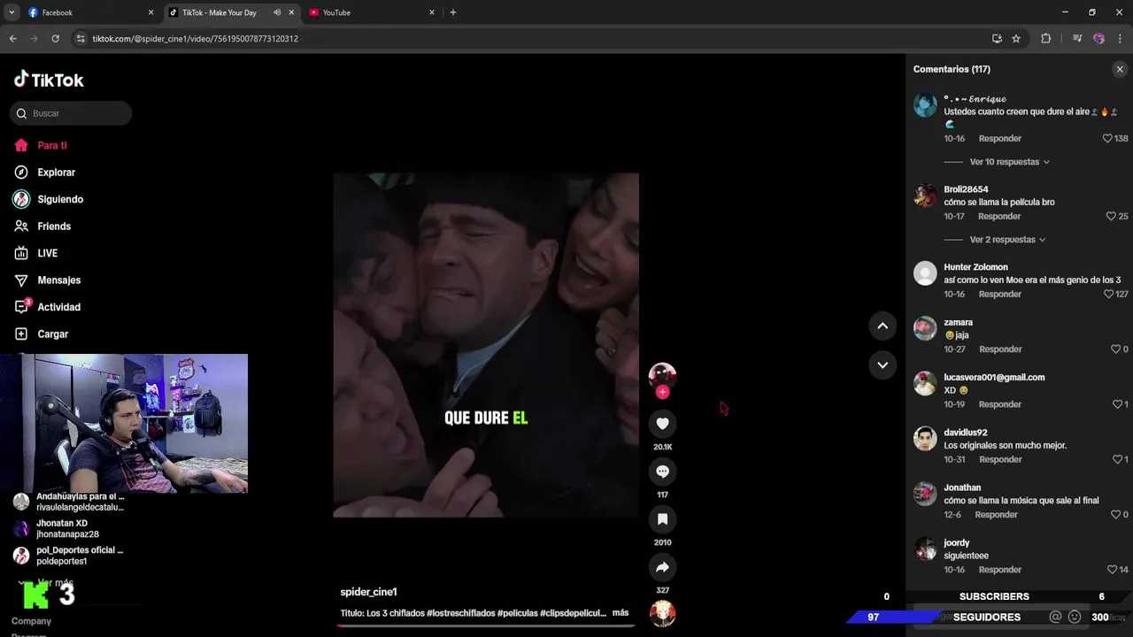
Task: Like Jonathan's comment
Action: [x=1115, y=515]
